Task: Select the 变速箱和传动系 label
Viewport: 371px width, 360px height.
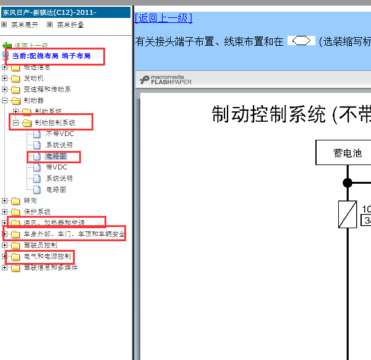Action: (x=47, y=89)
